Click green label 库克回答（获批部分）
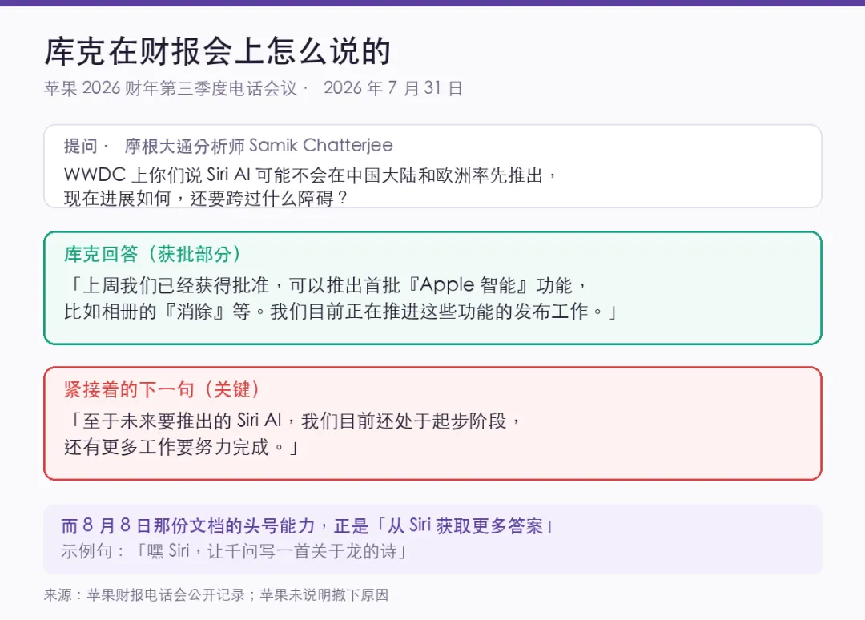Screen dimensions: 865x620 pos(153,254)
